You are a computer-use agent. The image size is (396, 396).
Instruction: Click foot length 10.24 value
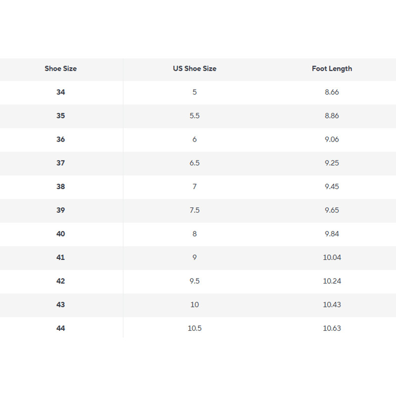332,281
